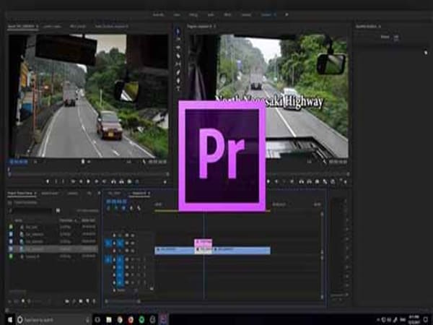433x325 pixels.
Task: Click the Project panel thumbnail zoom slider
Action: pyautogui.click(x=39, y=301)
